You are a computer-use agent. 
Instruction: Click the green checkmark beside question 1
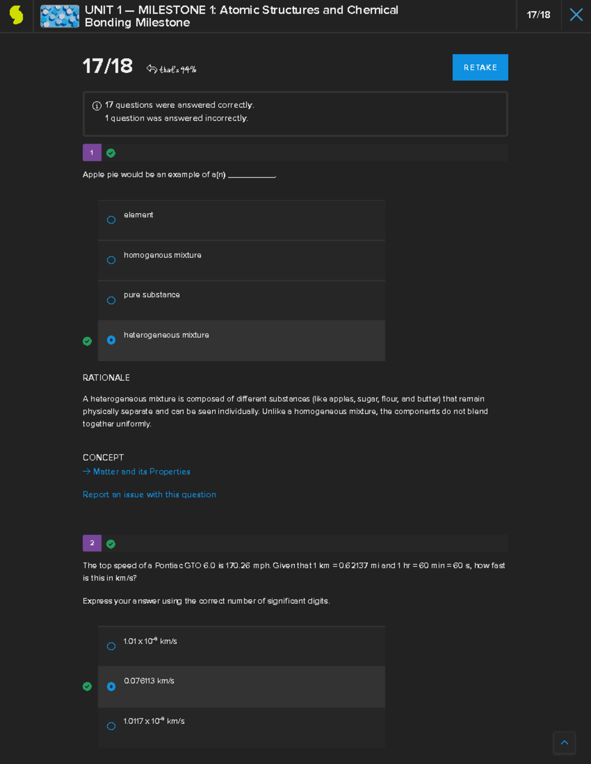tap(111, 153)
